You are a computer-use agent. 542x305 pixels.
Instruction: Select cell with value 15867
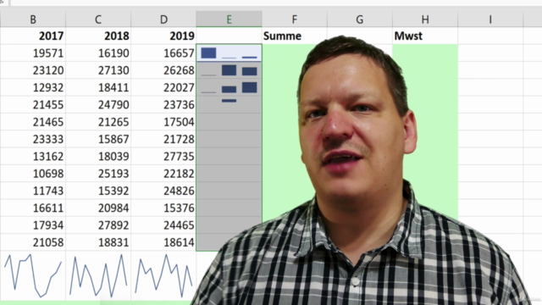coord(98,139)
